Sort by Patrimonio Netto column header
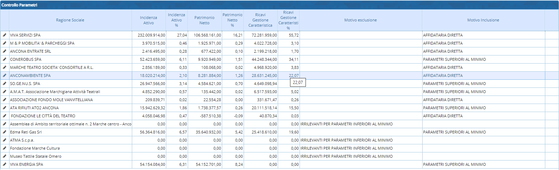Viewport: 559px width, 170px height. [x=204, y=20]
